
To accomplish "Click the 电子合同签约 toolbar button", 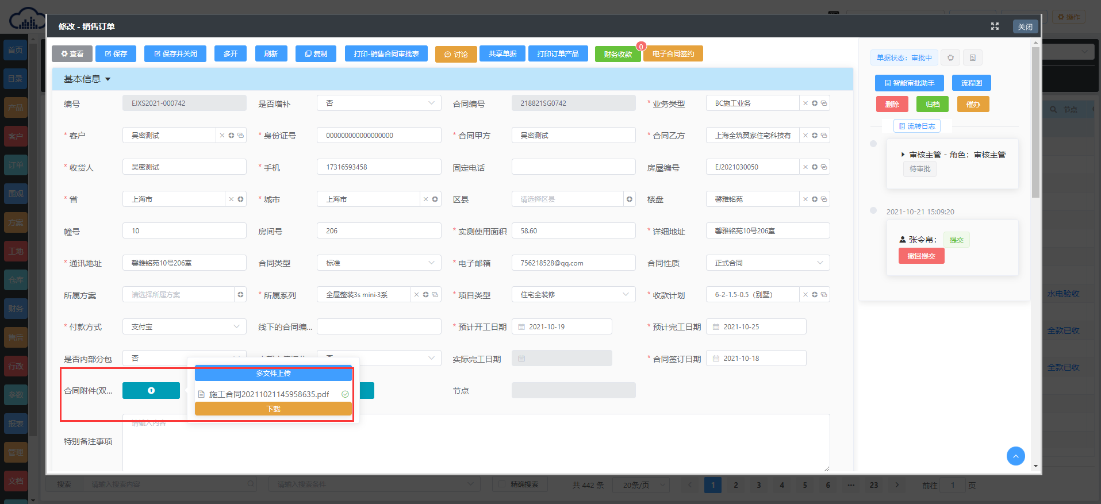I will point(673,54).
